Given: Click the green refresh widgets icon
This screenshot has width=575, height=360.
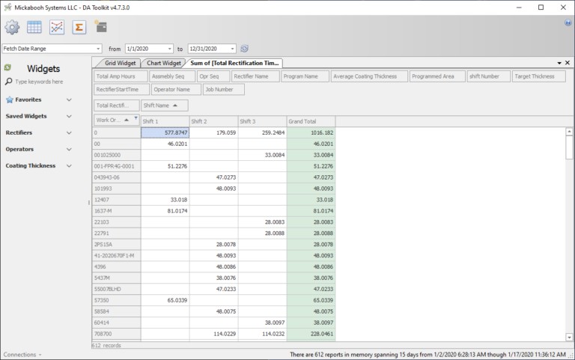Looking at the screenshot, I should point(7,67).
